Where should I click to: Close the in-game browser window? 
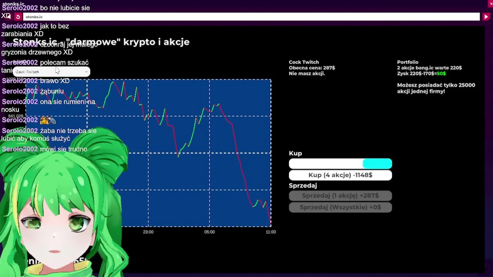point(490,3)
